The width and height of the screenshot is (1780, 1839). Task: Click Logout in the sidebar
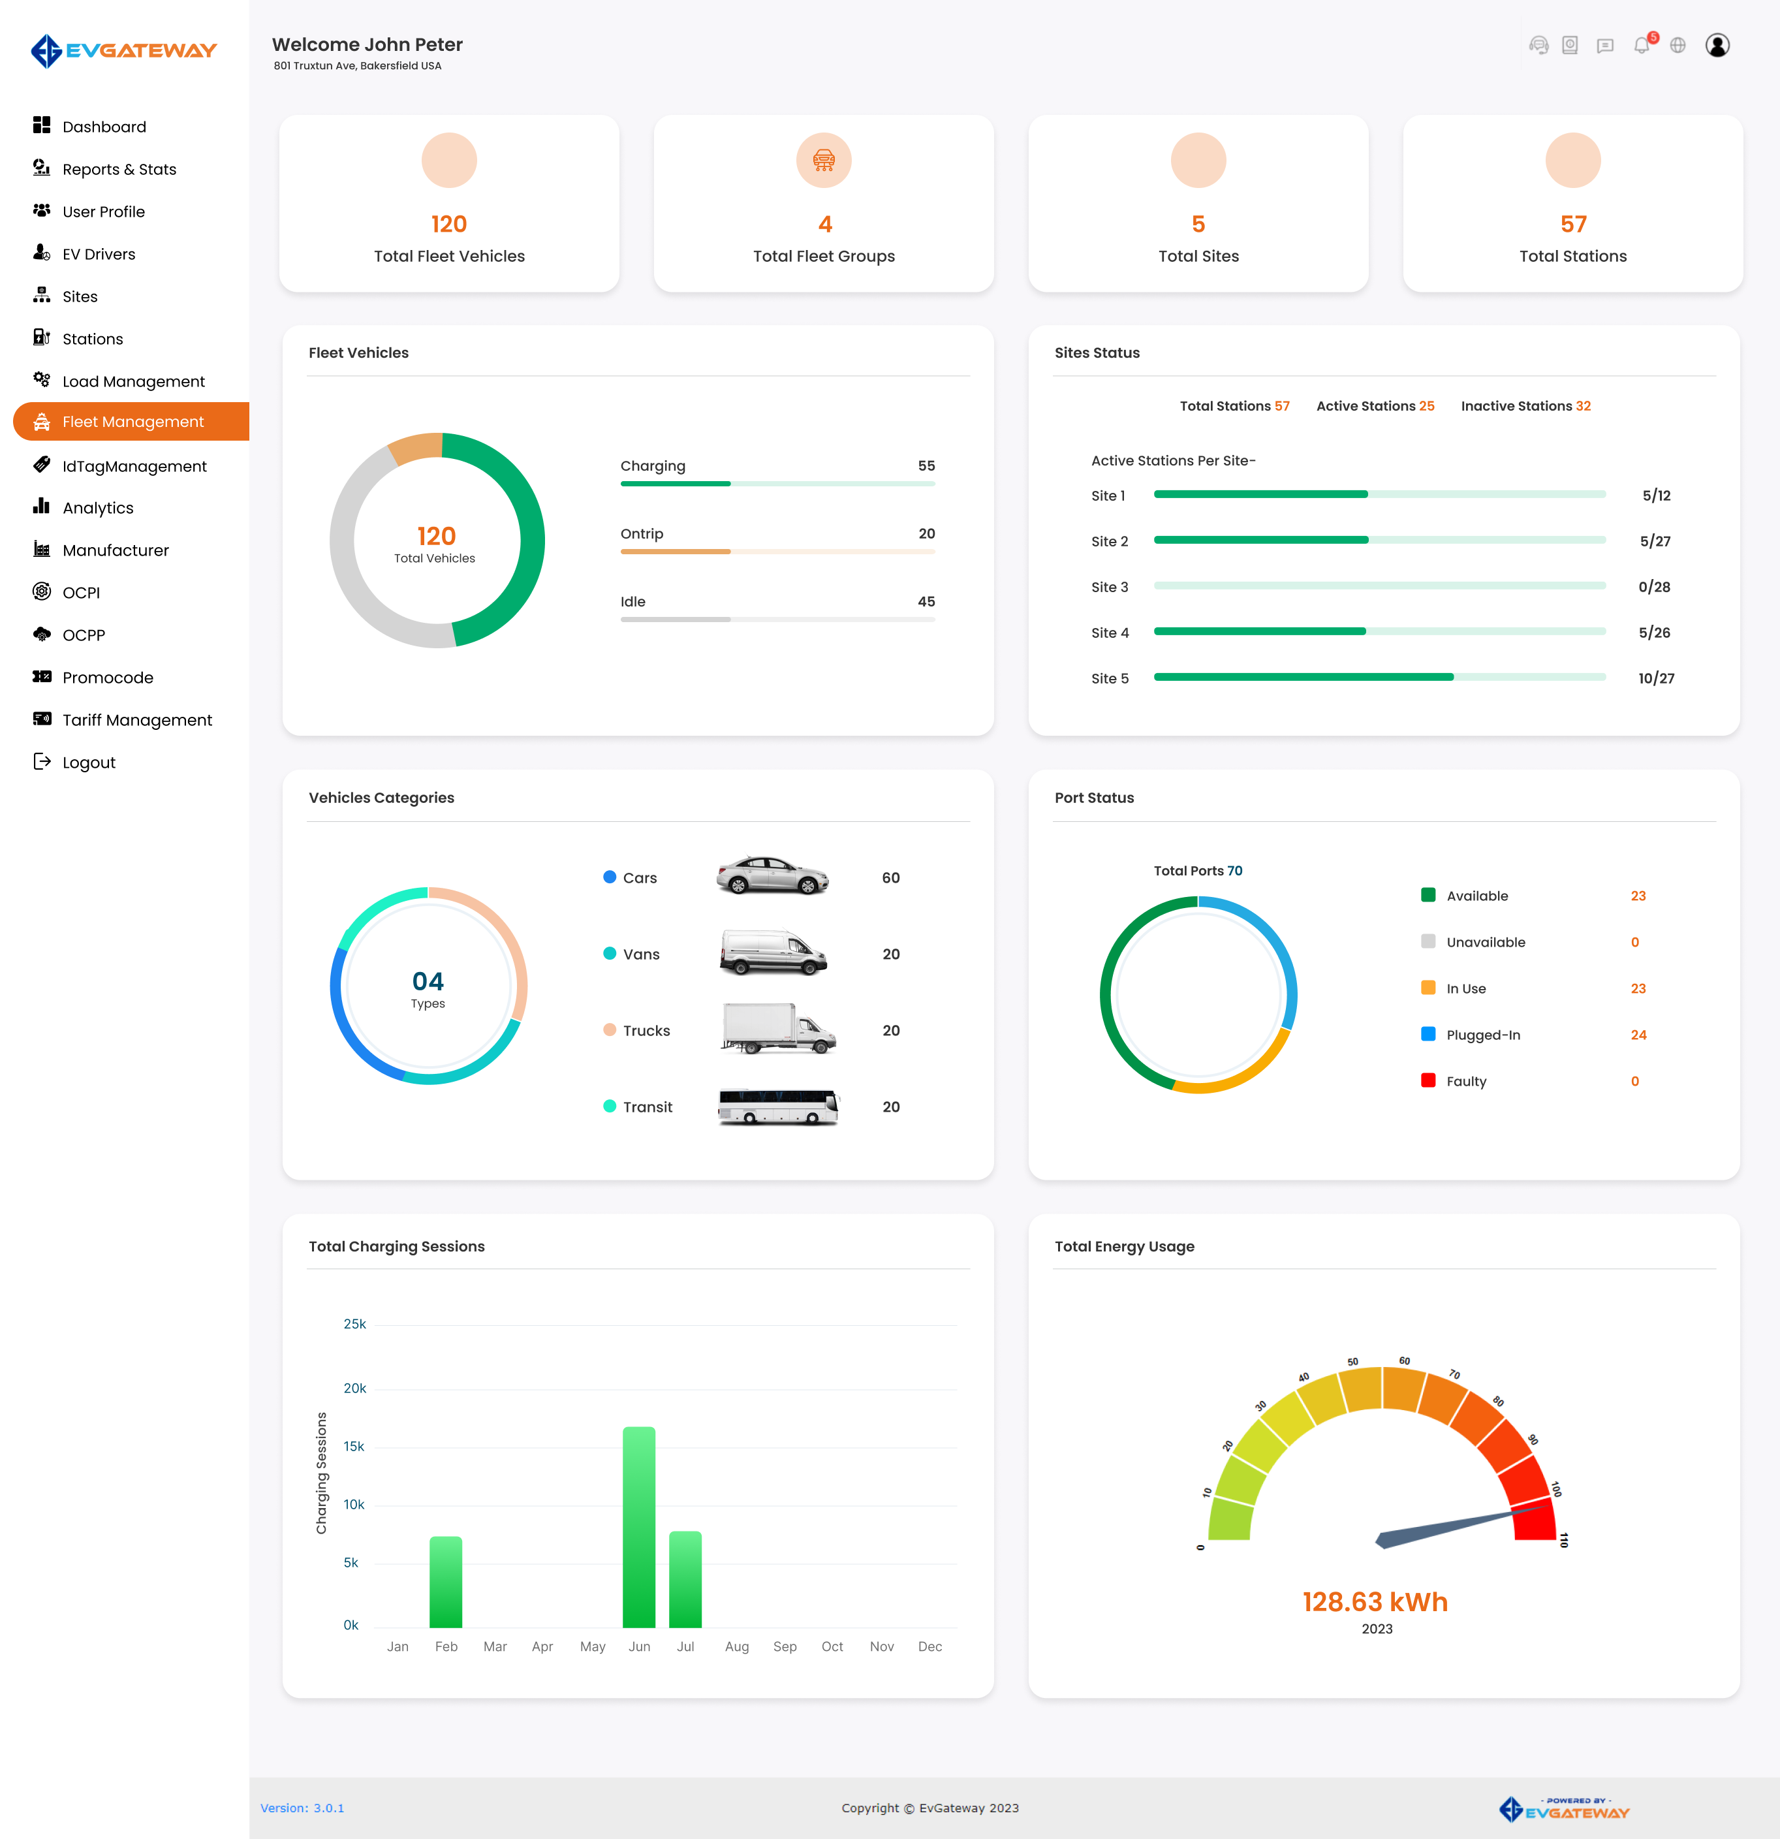89,762
